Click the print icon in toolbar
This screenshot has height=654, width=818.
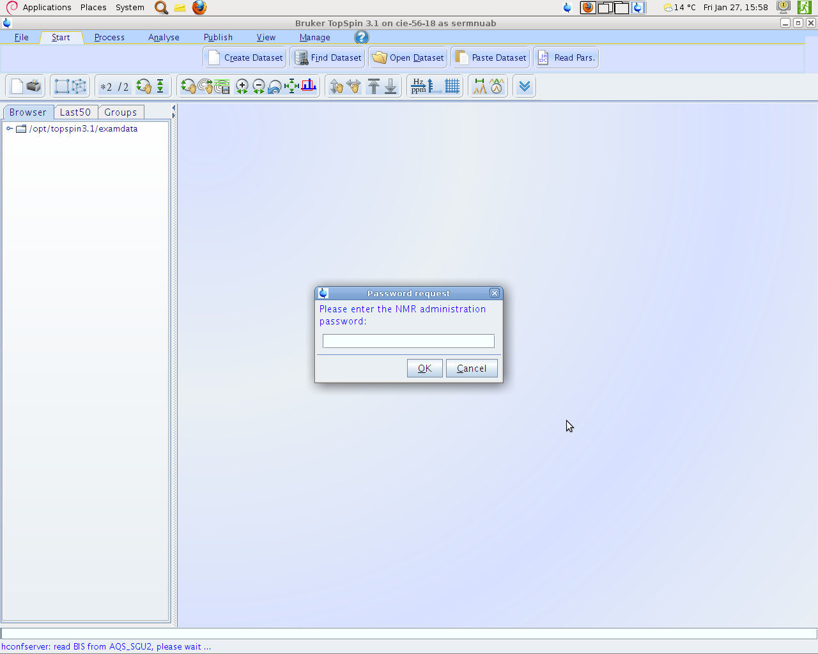click(x=34, y=86)
